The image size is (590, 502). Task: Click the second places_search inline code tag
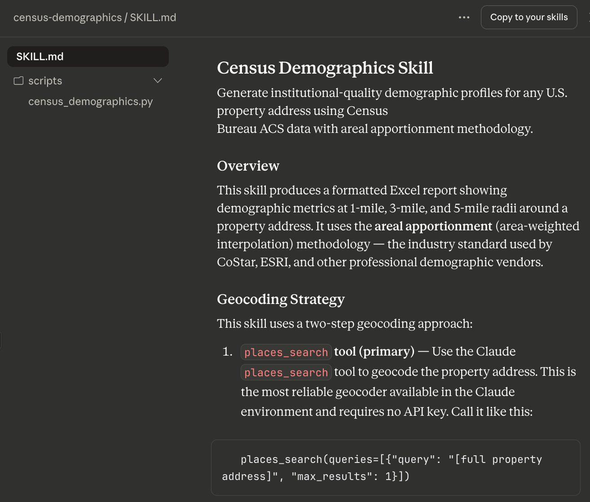point(286,372)
